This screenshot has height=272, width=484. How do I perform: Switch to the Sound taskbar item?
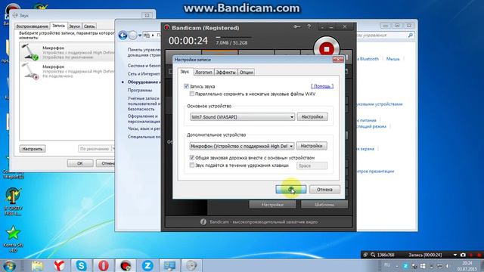coord(191,265)
